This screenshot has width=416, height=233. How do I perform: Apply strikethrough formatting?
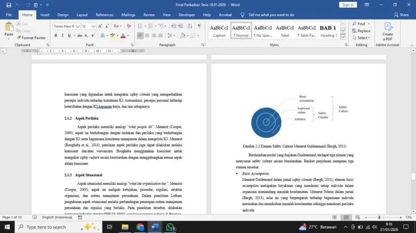coord(79,35)
